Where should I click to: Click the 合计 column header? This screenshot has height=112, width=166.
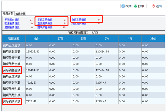click(37, 38)
